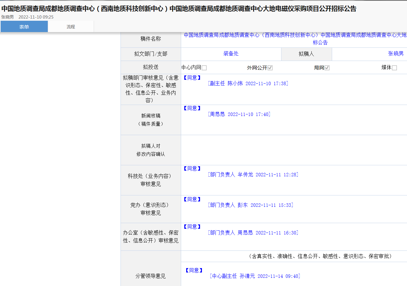The height and width of the screenshot is (286, 407).
Task: Open the 流程 tab
Action: [71, 27]
